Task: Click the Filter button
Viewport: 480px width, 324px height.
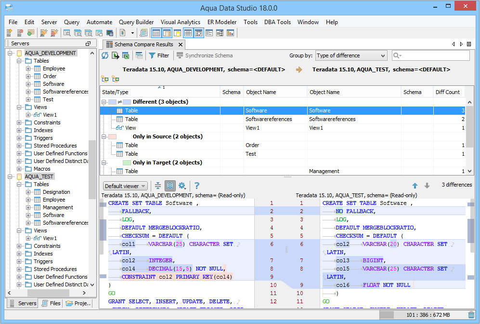Action: tap(159, 55)
